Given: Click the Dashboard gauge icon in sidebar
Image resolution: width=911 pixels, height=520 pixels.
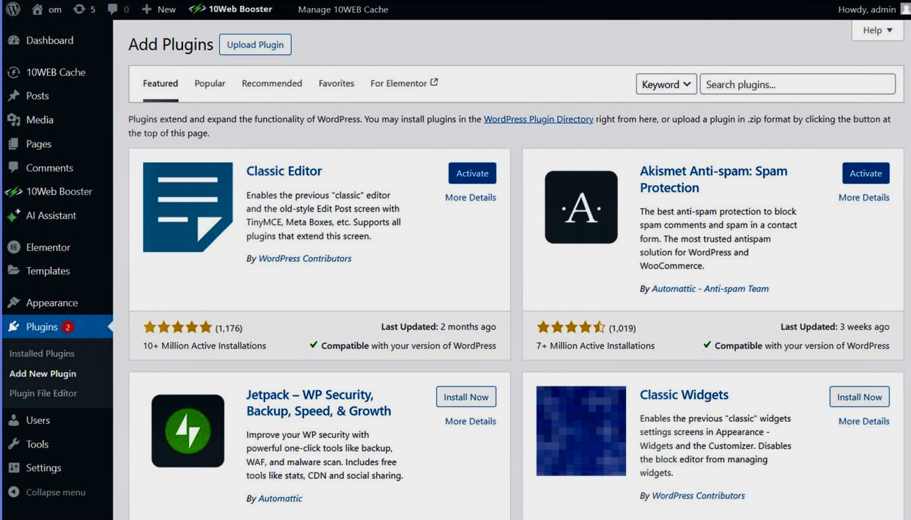Looking at the screenshot, I should (14, 41).
